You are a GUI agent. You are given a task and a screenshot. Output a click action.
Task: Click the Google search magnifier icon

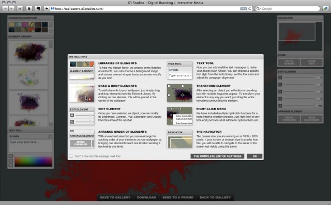pyautogui.click(x=258, y=9)
